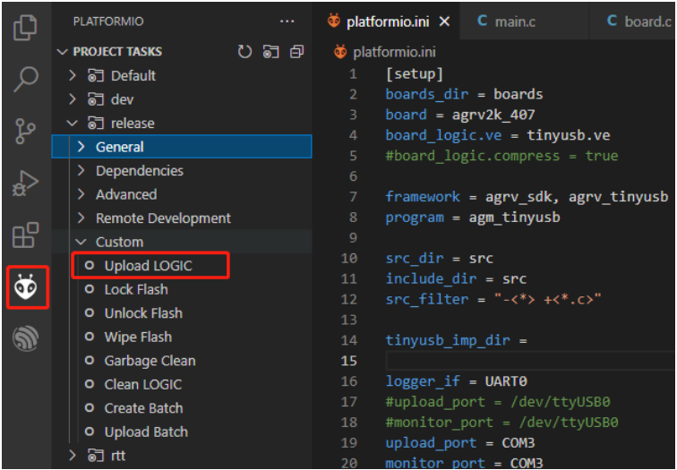Run the Lock Flash task
The width and height of the screenshot is (677, 470).
click(136, 289)
